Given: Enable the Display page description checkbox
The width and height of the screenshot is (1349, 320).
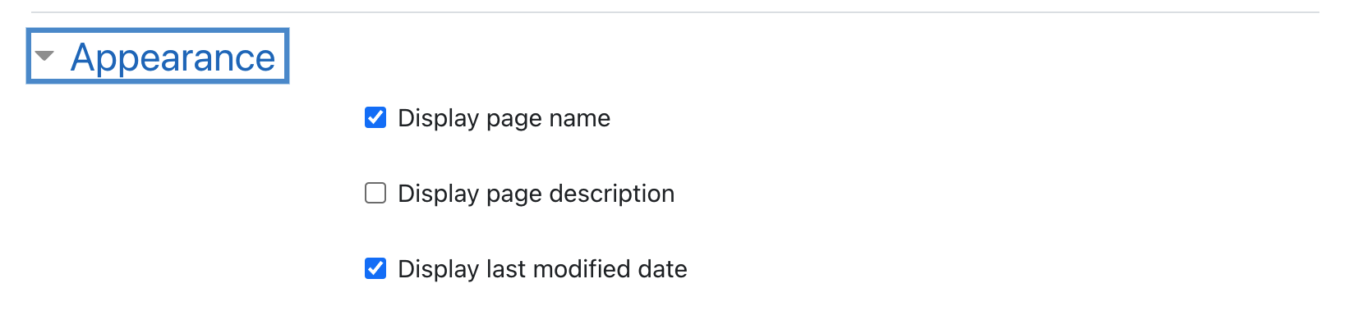Looking at the screenshot, I should coord(375,193).
